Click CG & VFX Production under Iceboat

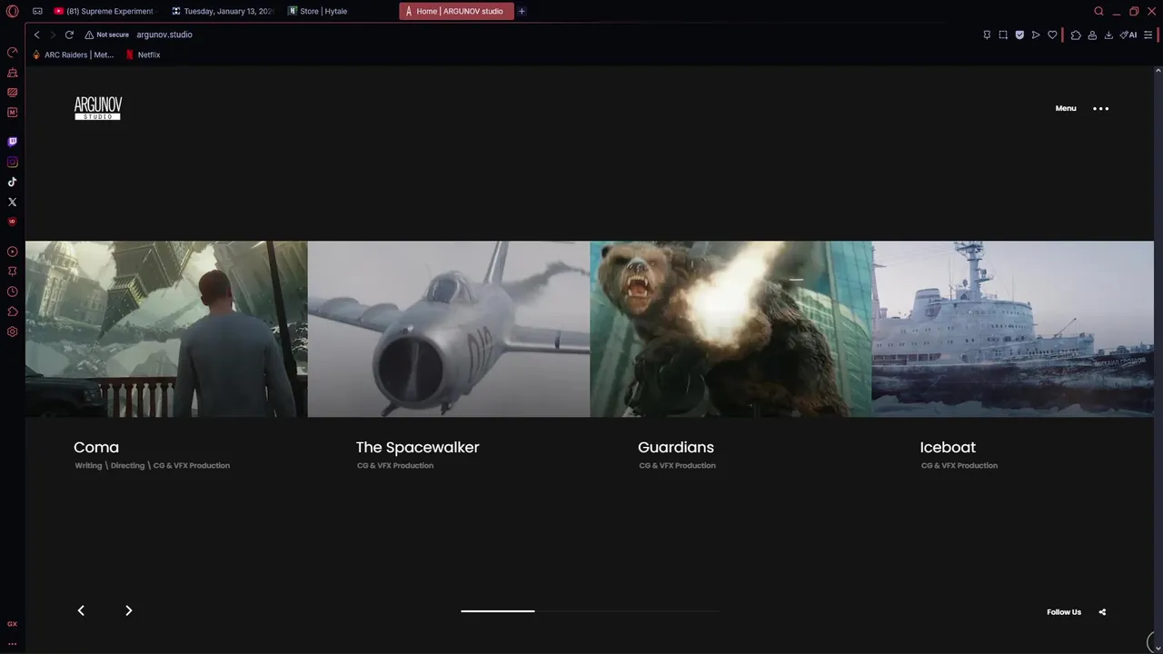[x=959, y=465]
